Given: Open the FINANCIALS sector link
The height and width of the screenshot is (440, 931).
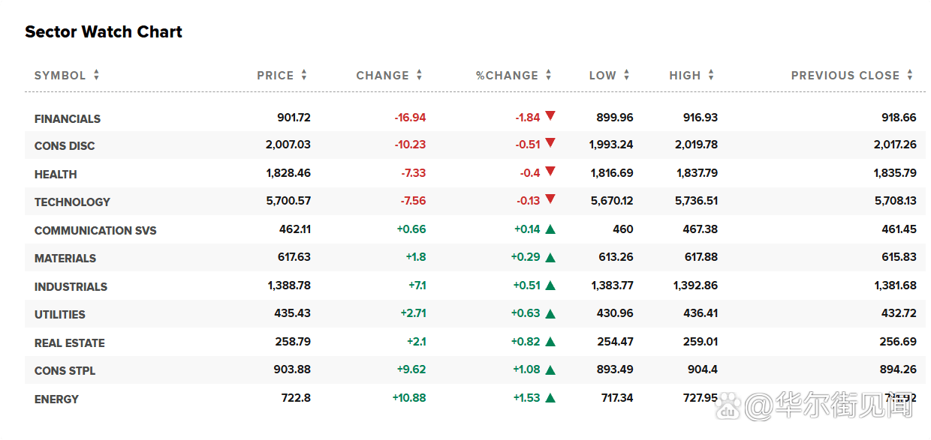Looking at the screenshot, I should pyautogui.click(x=68, y=118).
